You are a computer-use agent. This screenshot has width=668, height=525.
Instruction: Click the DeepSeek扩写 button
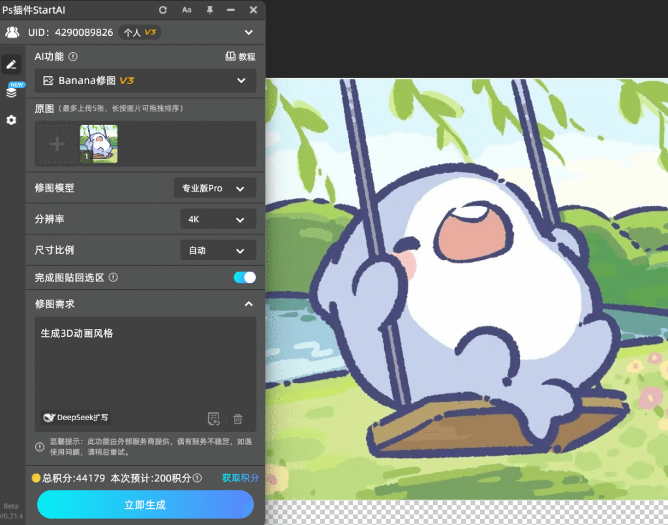(x=76, y=418)
